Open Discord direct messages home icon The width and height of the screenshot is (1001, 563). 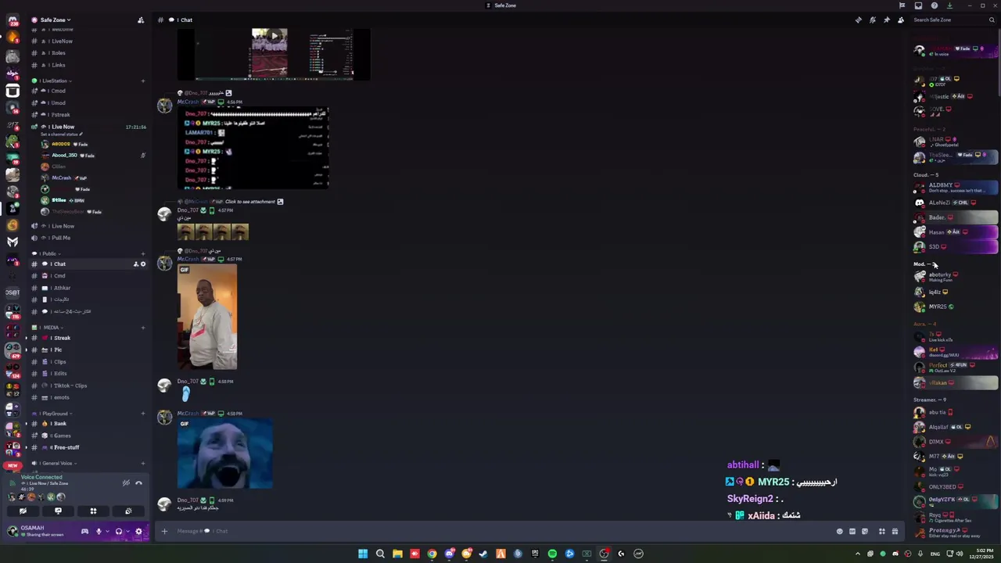tap(13, 20)
